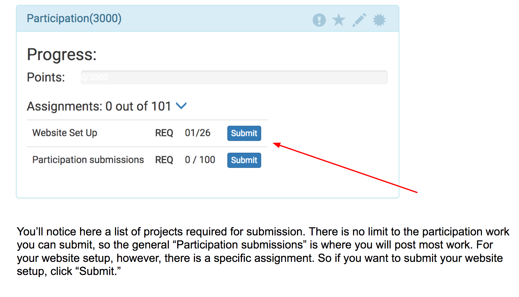The image size is (519, 297).
Task: Click the star icon in header
Action: (x=339, y=20)
